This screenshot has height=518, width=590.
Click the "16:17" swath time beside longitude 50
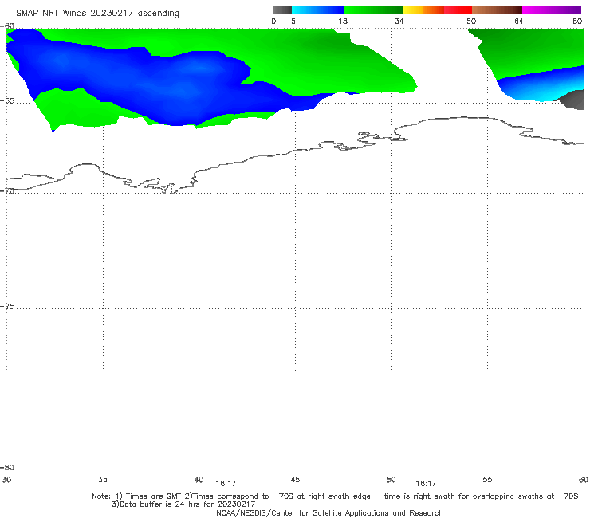click(426, 484)
